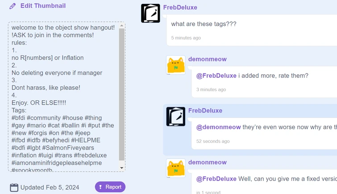Click demonmeow username on the bottom reply
Screen dimensions: 337x194
pos(207,162)
